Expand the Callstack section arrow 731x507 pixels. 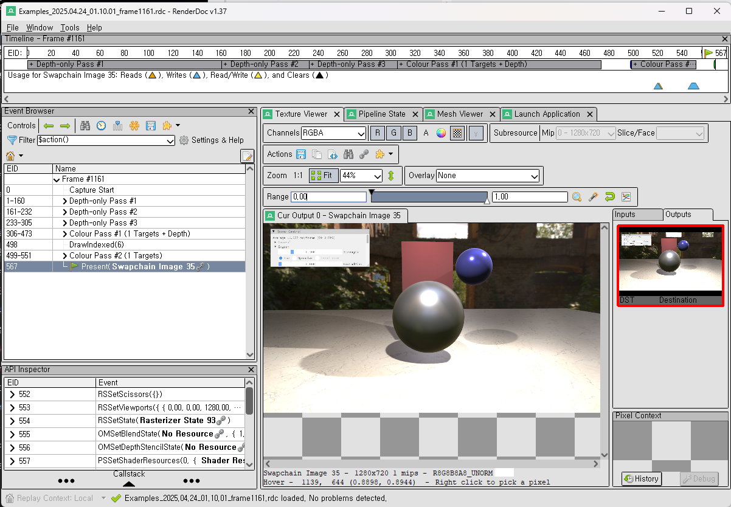coord(129,485)
